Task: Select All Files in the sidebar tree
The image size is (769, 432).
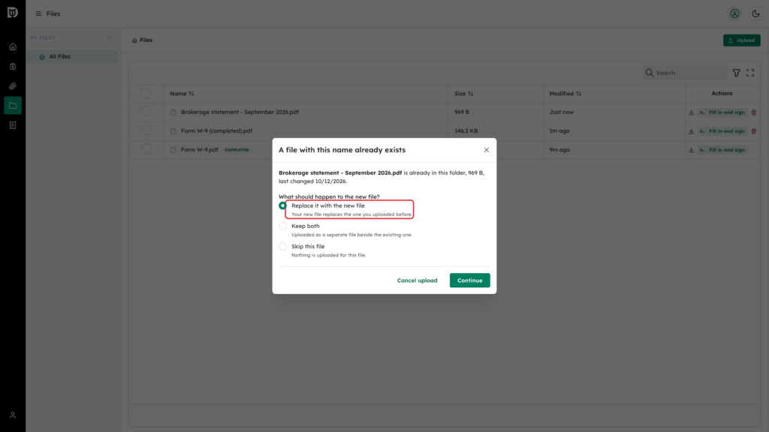Action: (72, 57)
